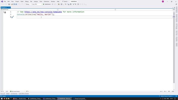The image size is (178, 100).
Task: Click the Visual Studio logo icon
Action: click(2, 1)
